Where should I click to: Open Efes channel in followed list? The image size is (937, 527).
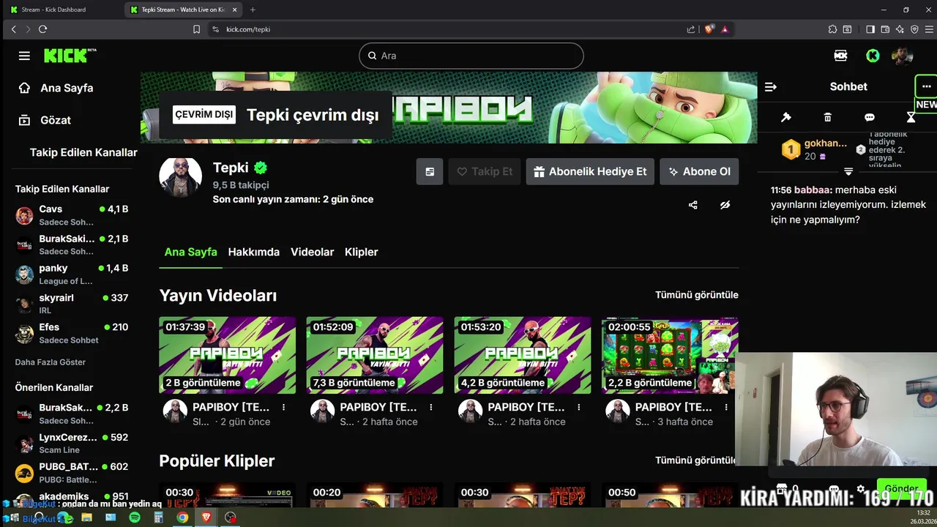pos(72,333)
